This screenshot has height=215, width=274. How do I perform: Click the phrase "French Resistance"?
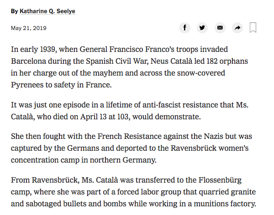coord(129,136)
